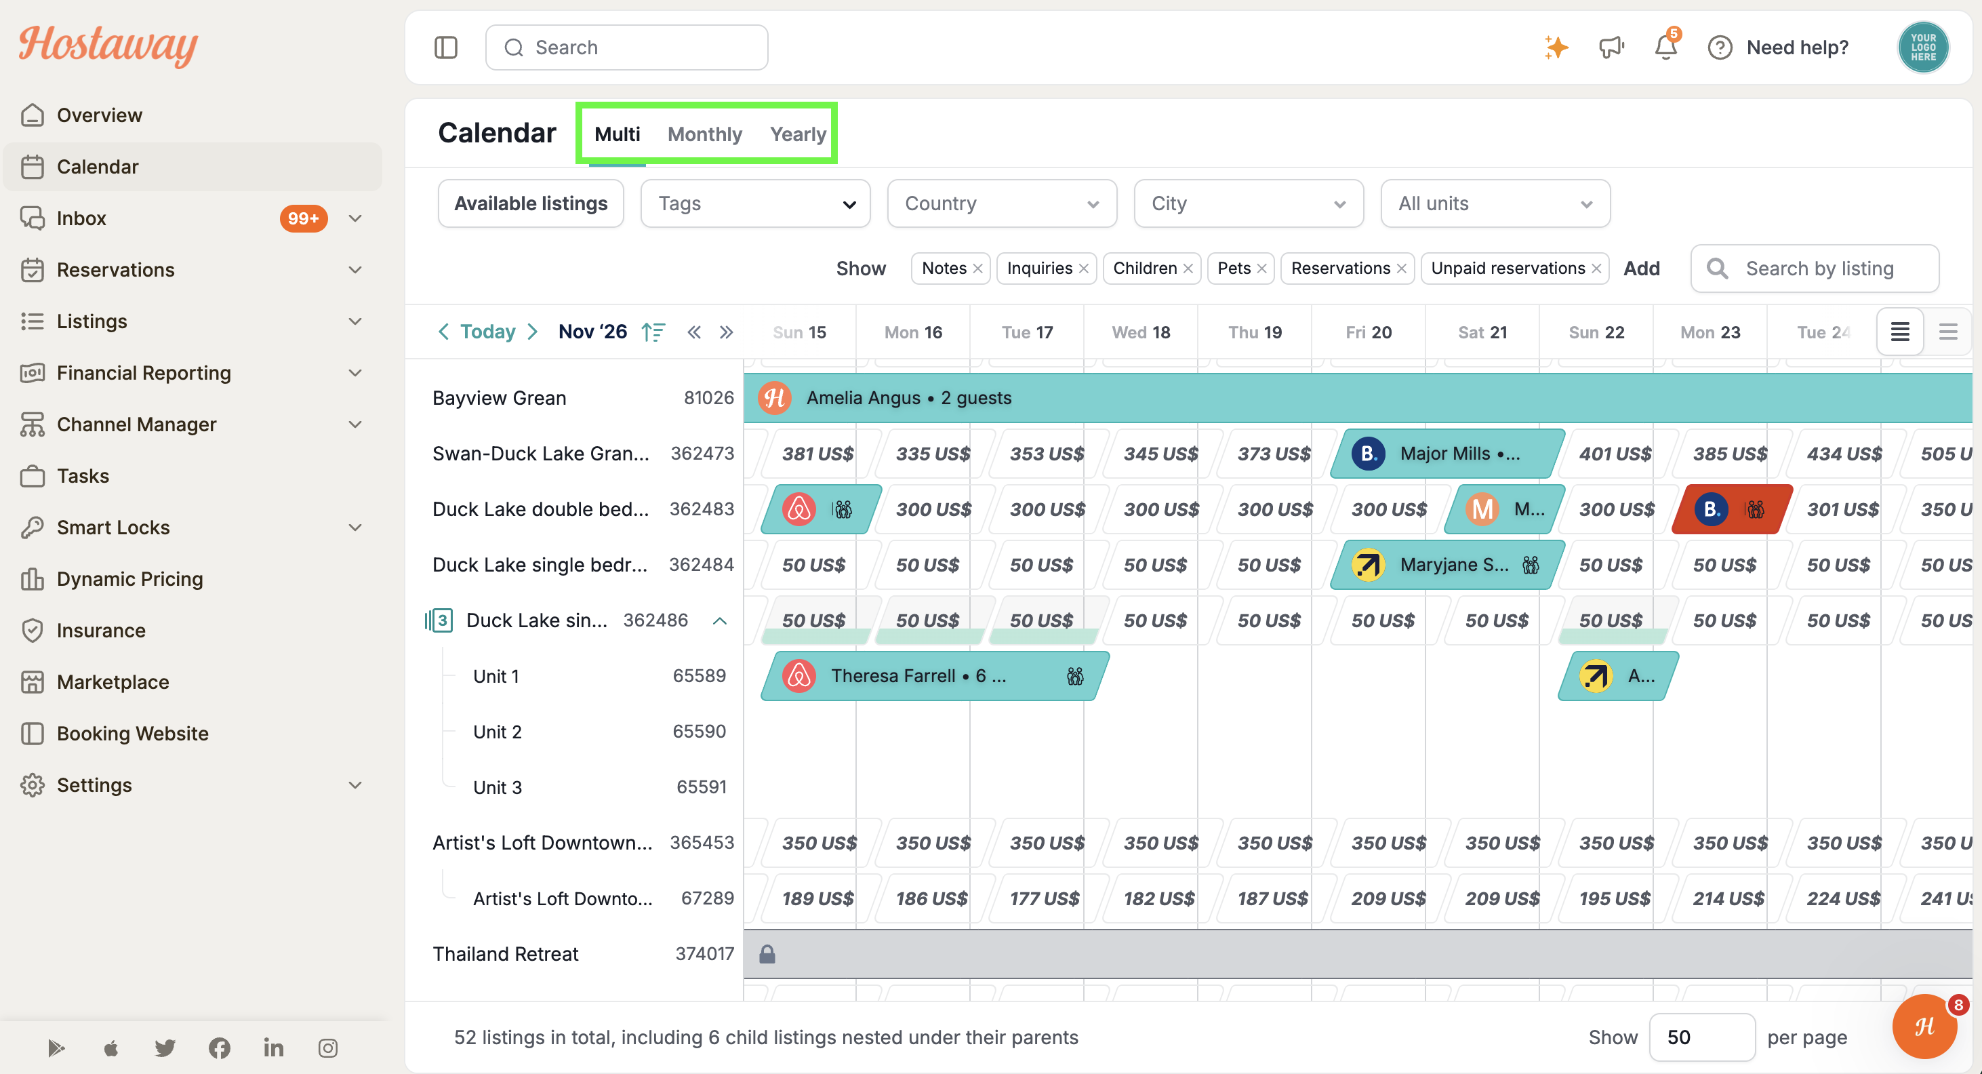Open the Facebook link icon

220,1048
